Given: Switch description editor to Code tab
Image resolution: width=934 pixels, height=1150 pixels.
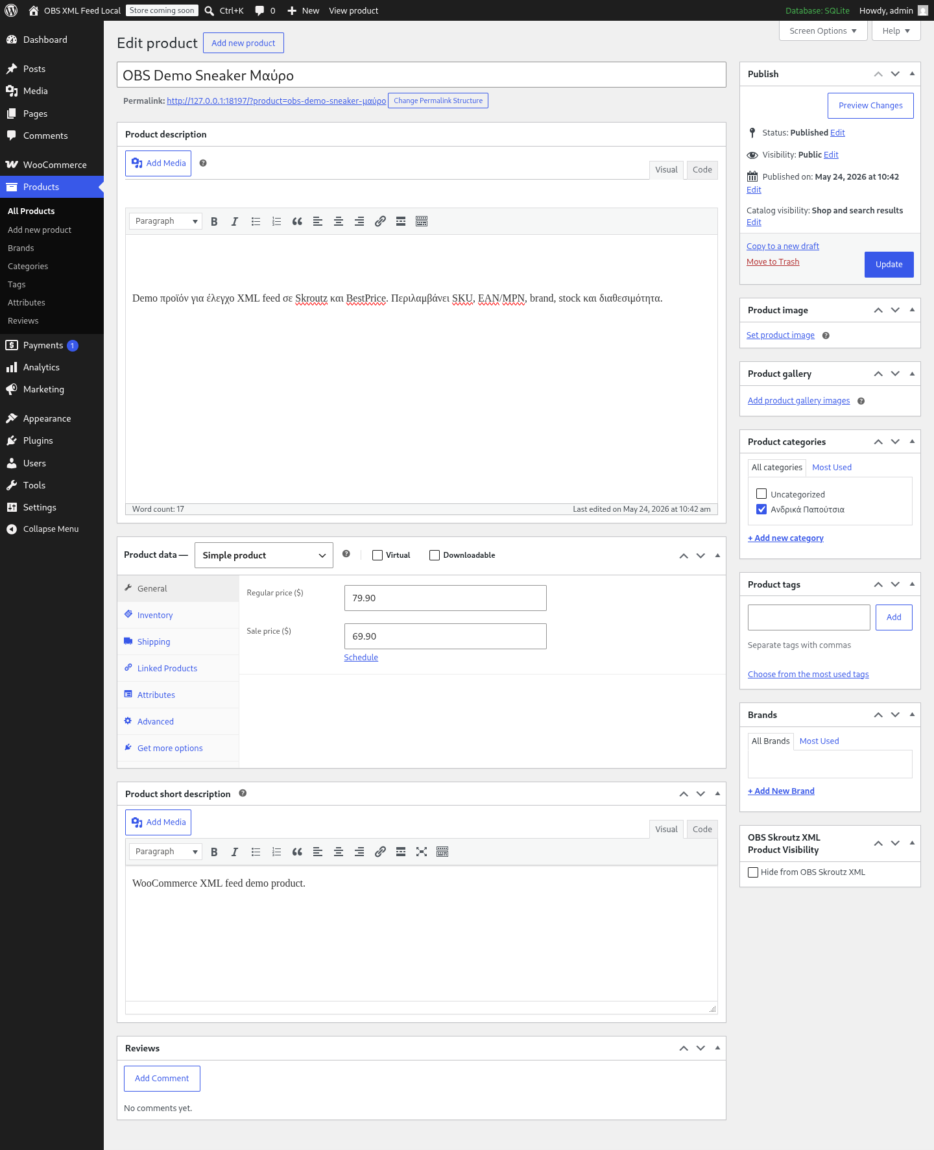Looking at the screenshot, I should pyautogui.click(x=702, y=170).
